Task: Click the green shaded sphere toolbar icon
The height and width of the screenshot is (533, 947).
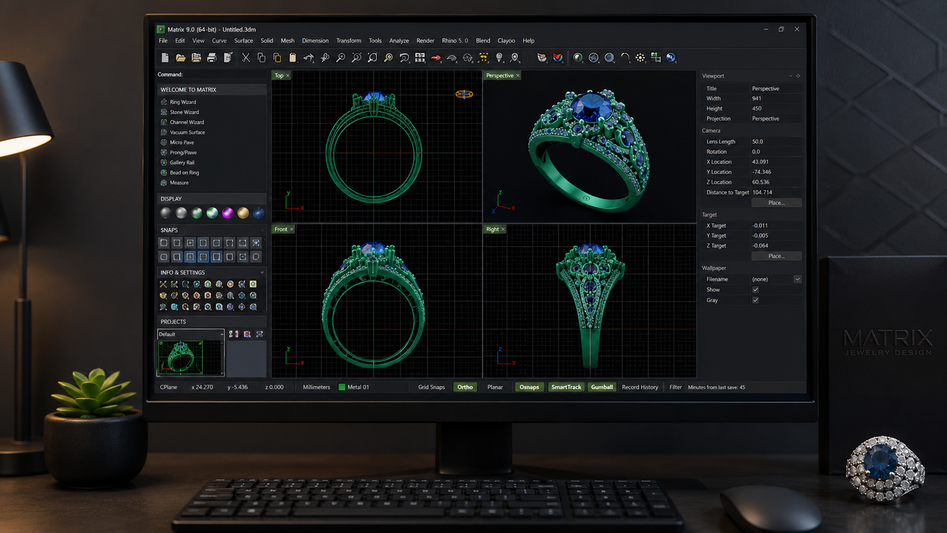Action: [578, 57]
